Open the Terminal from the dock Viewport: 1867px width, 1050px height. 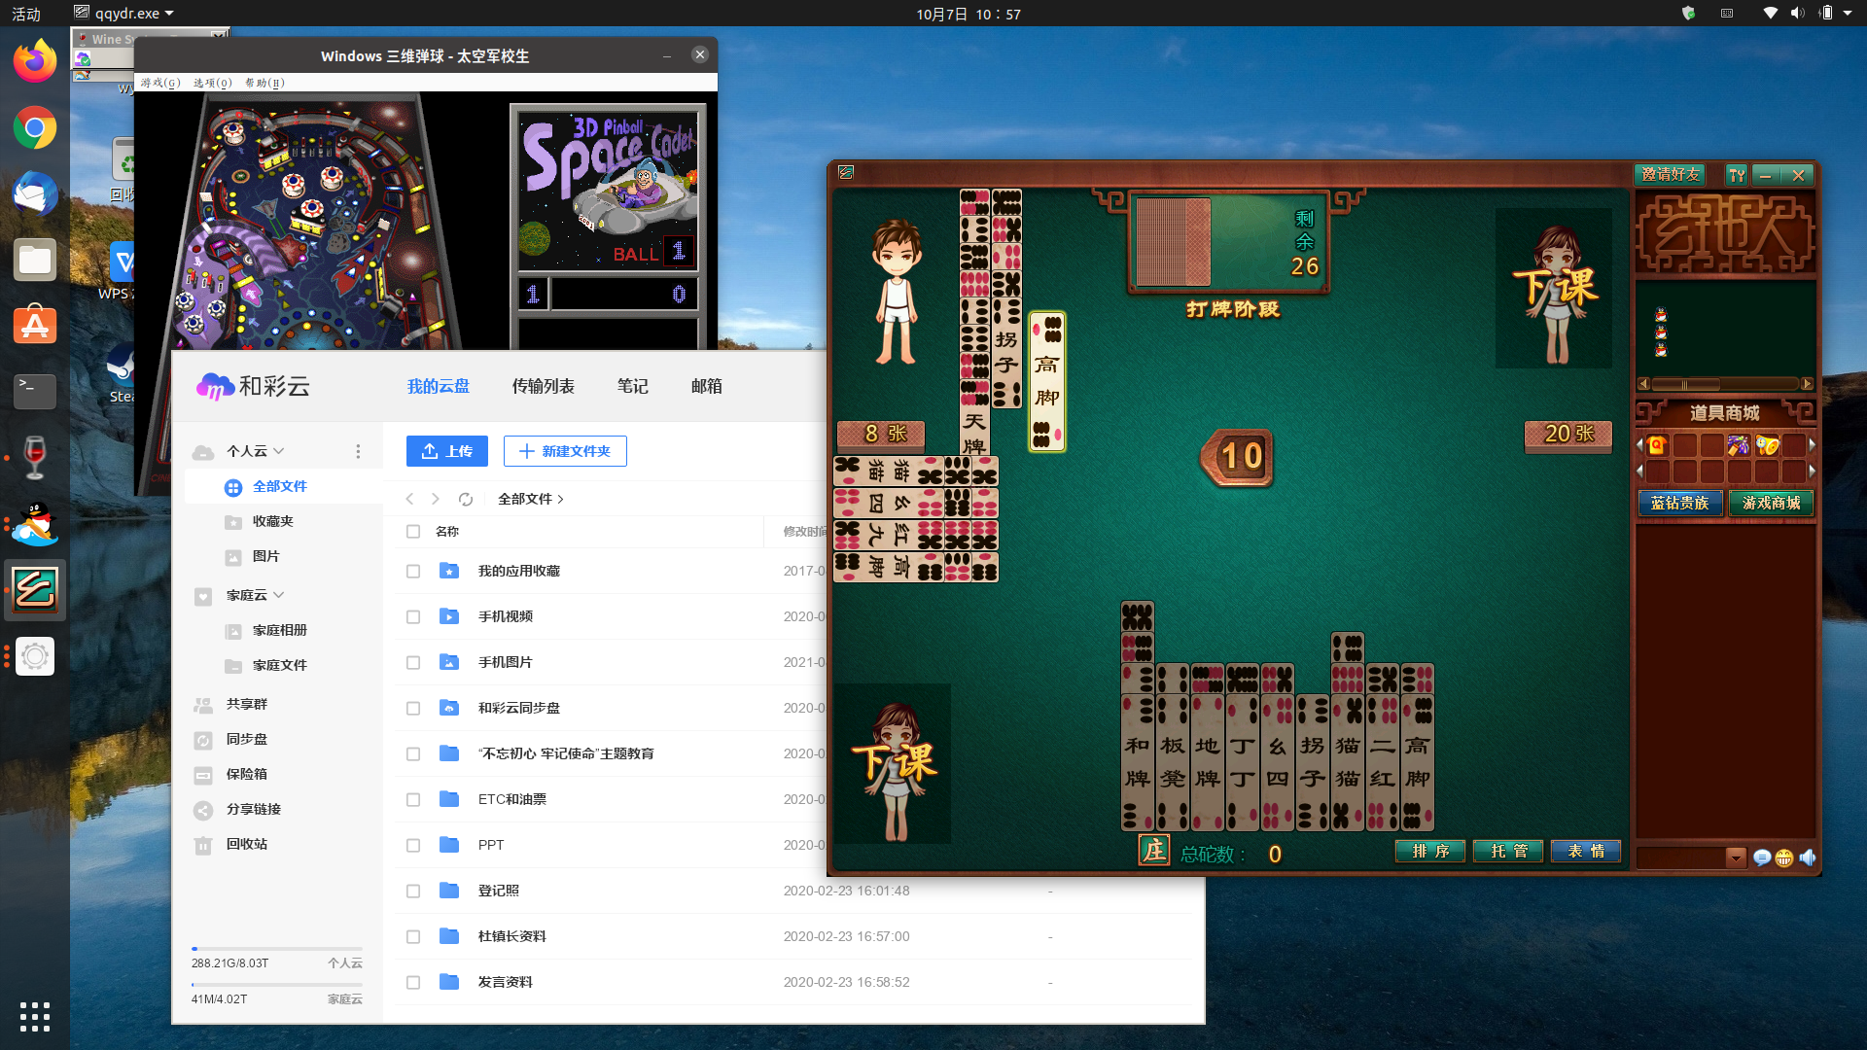tap(35, 392)
